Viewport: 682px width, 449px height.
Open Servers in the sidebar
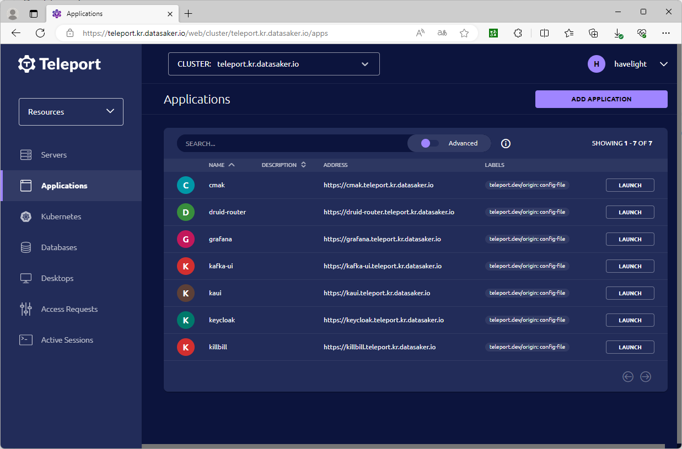click(x=53, y=155)
